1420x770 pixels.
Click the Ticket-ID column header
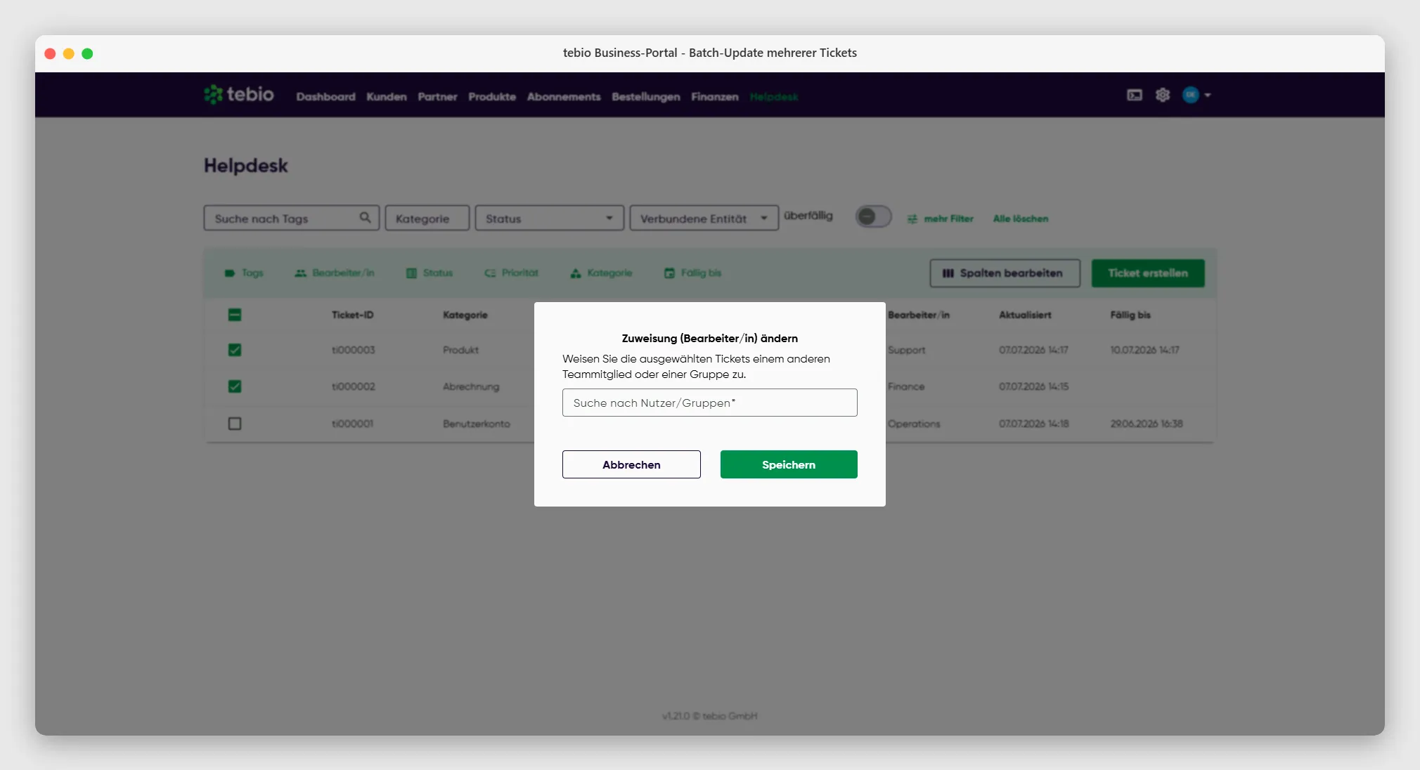point(352,315)
